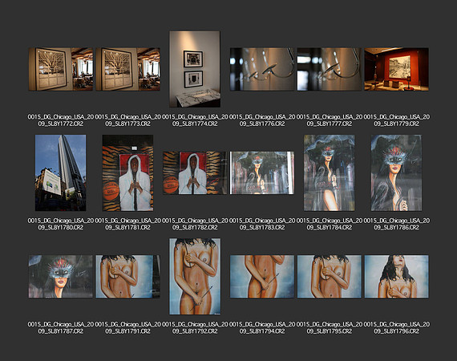Click the file name ending 5L8Y1774.CR2
Screen dimensions: 457x361
[x=195, y=120]
